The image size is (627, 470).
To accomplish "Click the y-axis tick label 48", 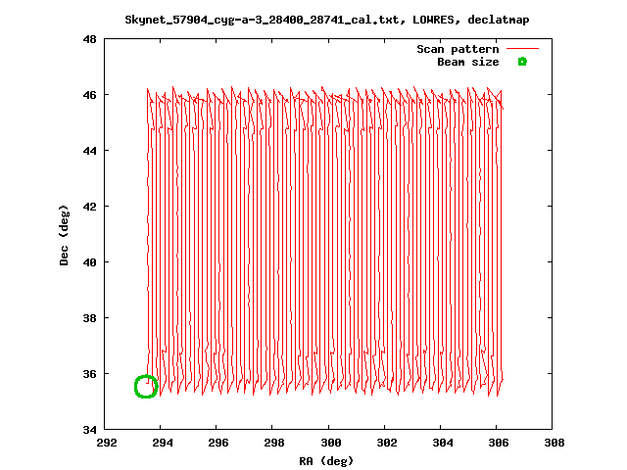I will [x=89, y=39].
